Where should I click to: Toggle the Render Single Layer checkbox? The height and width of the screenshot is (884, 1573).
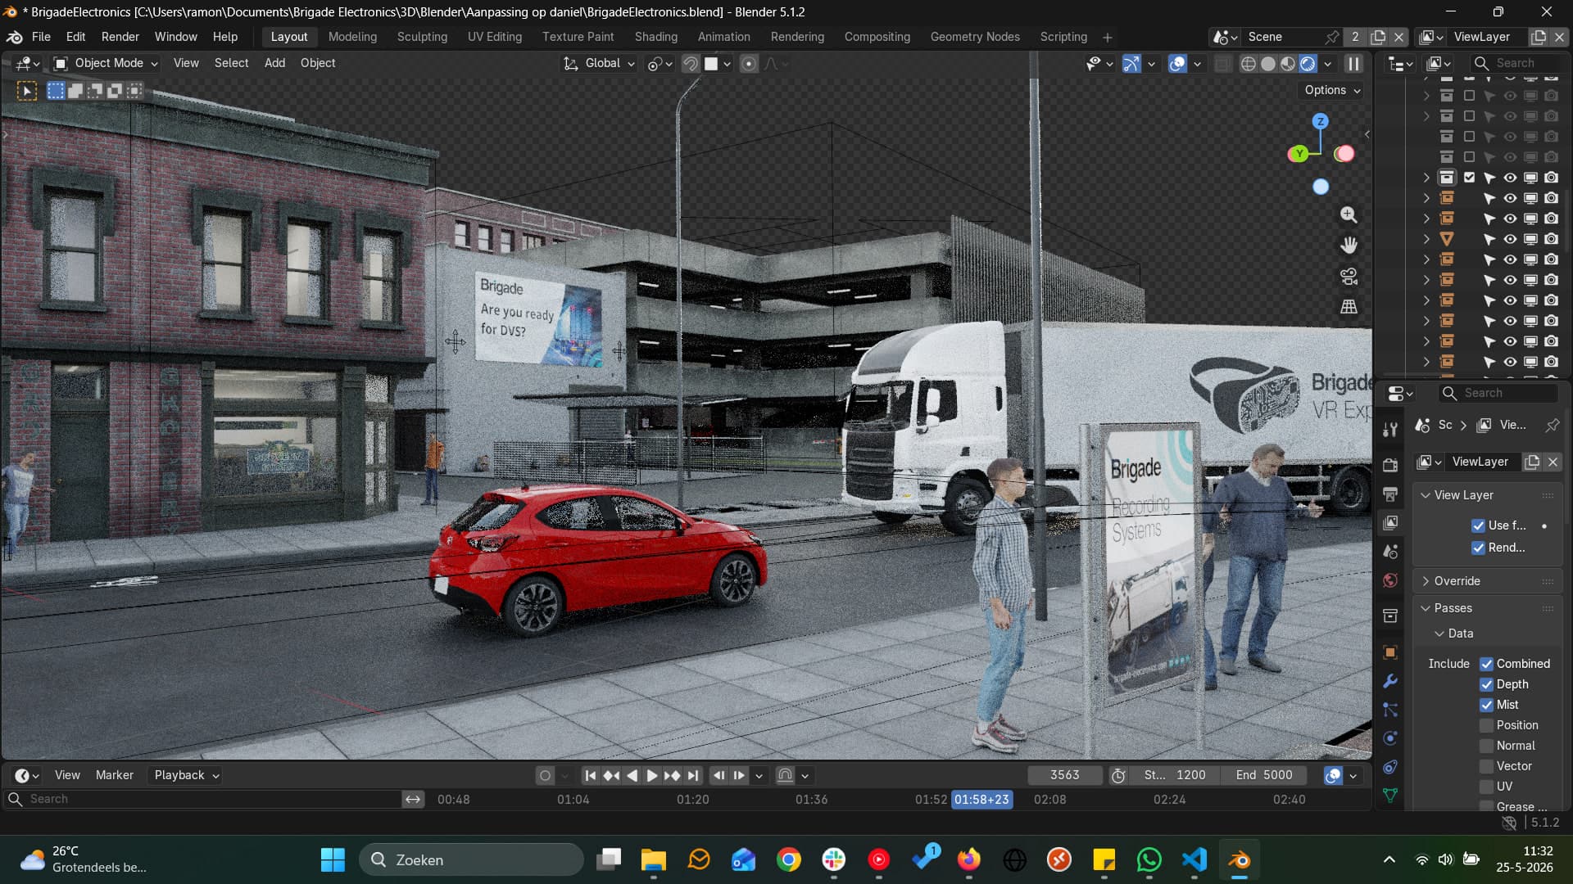click(x=1478, y=548)
